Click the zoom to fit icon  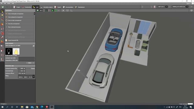(x=63, y=11)
